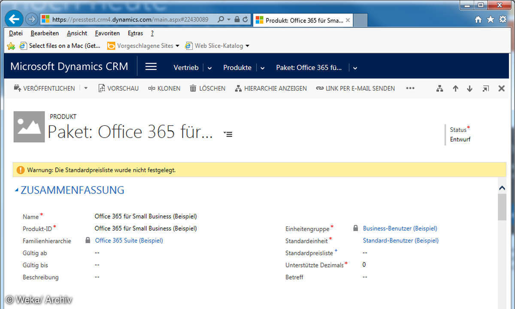Expand the dropdown next to VERÖFFENTLICHEN
Image resolution: width=515 pixels, height=309 pixels.
coord(85,88)
